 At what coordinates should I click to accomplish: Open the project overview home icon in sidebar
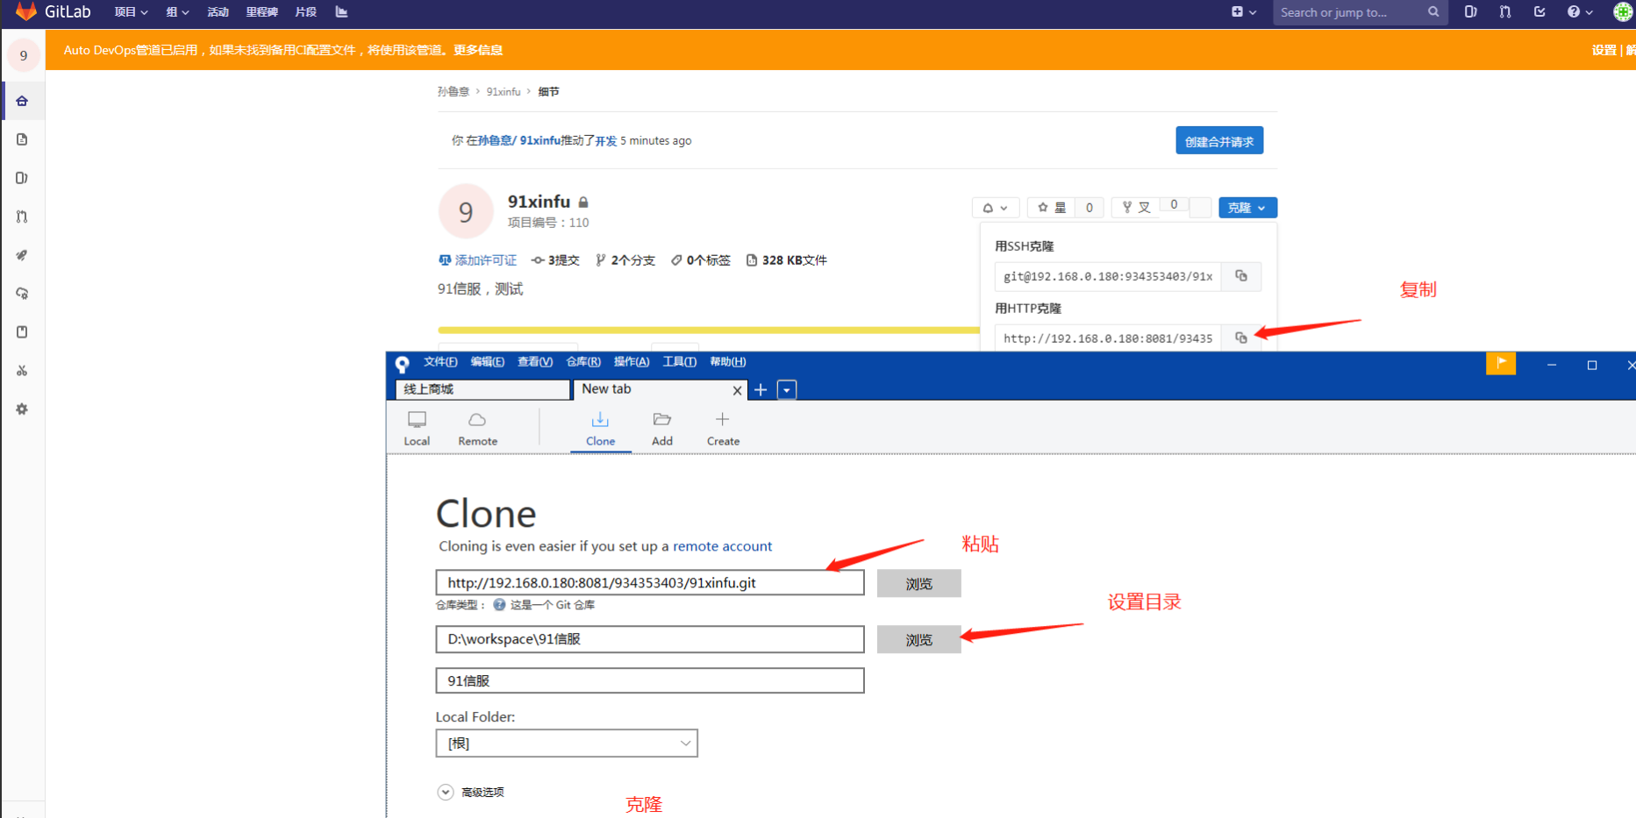(x=22, y=100)
